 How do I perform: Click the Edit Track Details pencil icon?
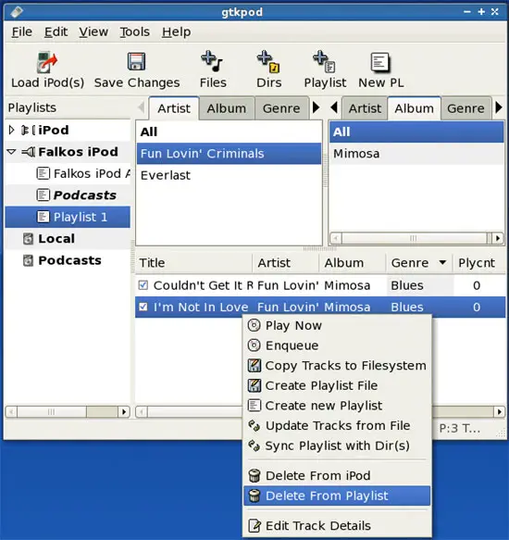[254, 526]
